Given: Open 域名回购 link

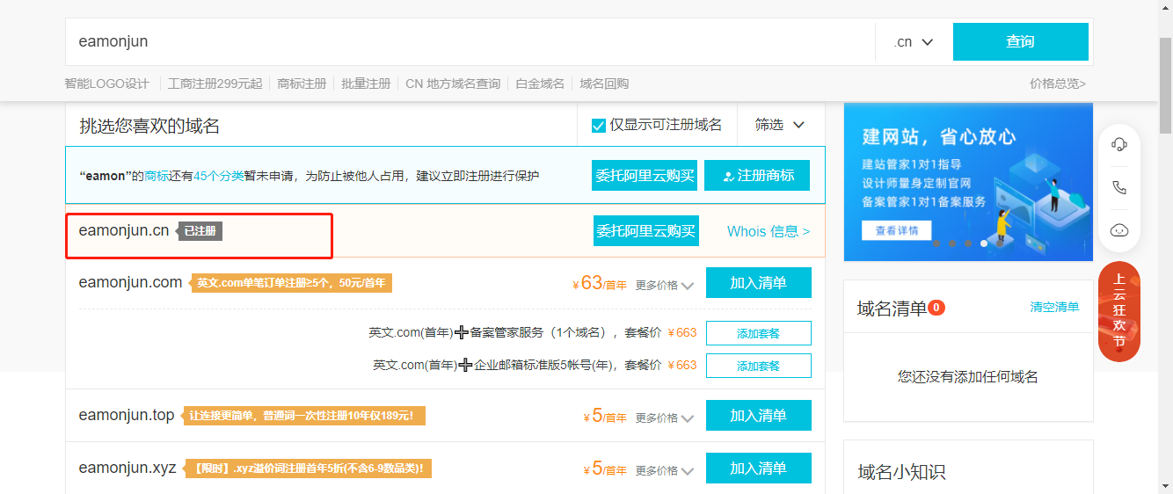Looking at the screenshot, I should (604, 84).
